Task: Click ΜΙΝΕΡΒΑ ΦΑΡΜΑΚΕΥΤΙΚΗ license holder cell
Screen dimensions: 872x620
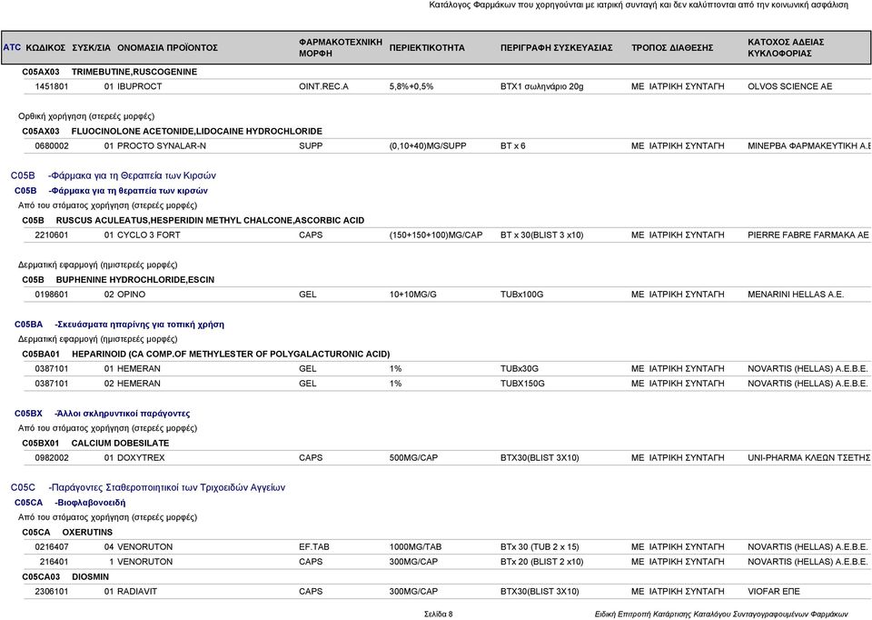Action: pyautogui.click(x=809, y=145)
